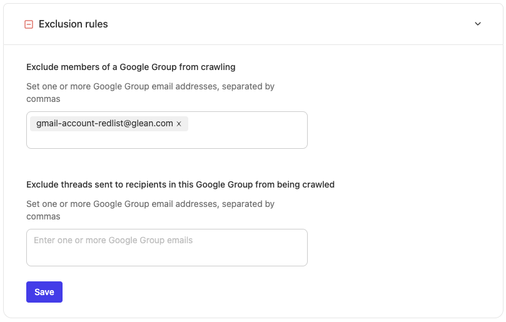Click the helper text under the threads exclusion label
Screen dimensions: 506x322
pyautogui.click(x=150, y=204)
